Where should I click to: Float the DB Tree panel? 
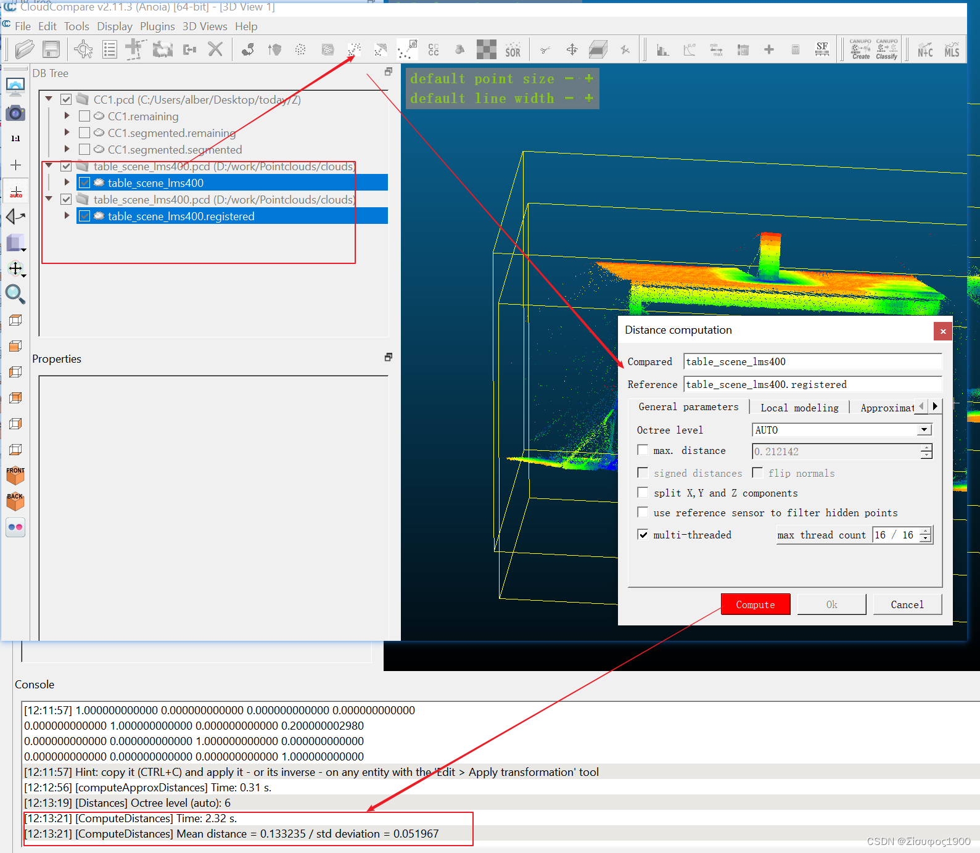pos(389,72)
